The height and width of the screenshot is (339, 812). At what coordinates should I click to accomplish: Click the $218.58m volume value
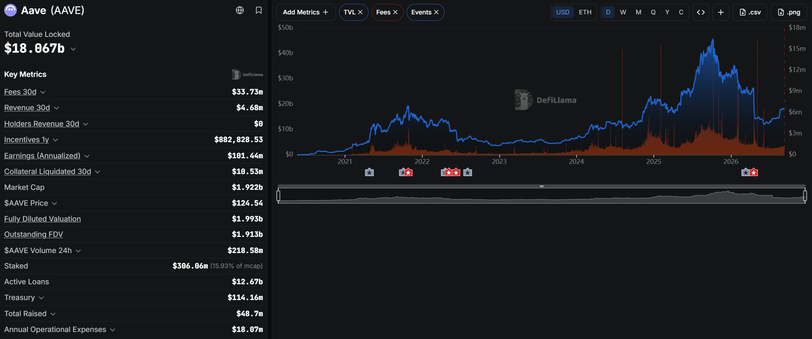tap(245, 251)
